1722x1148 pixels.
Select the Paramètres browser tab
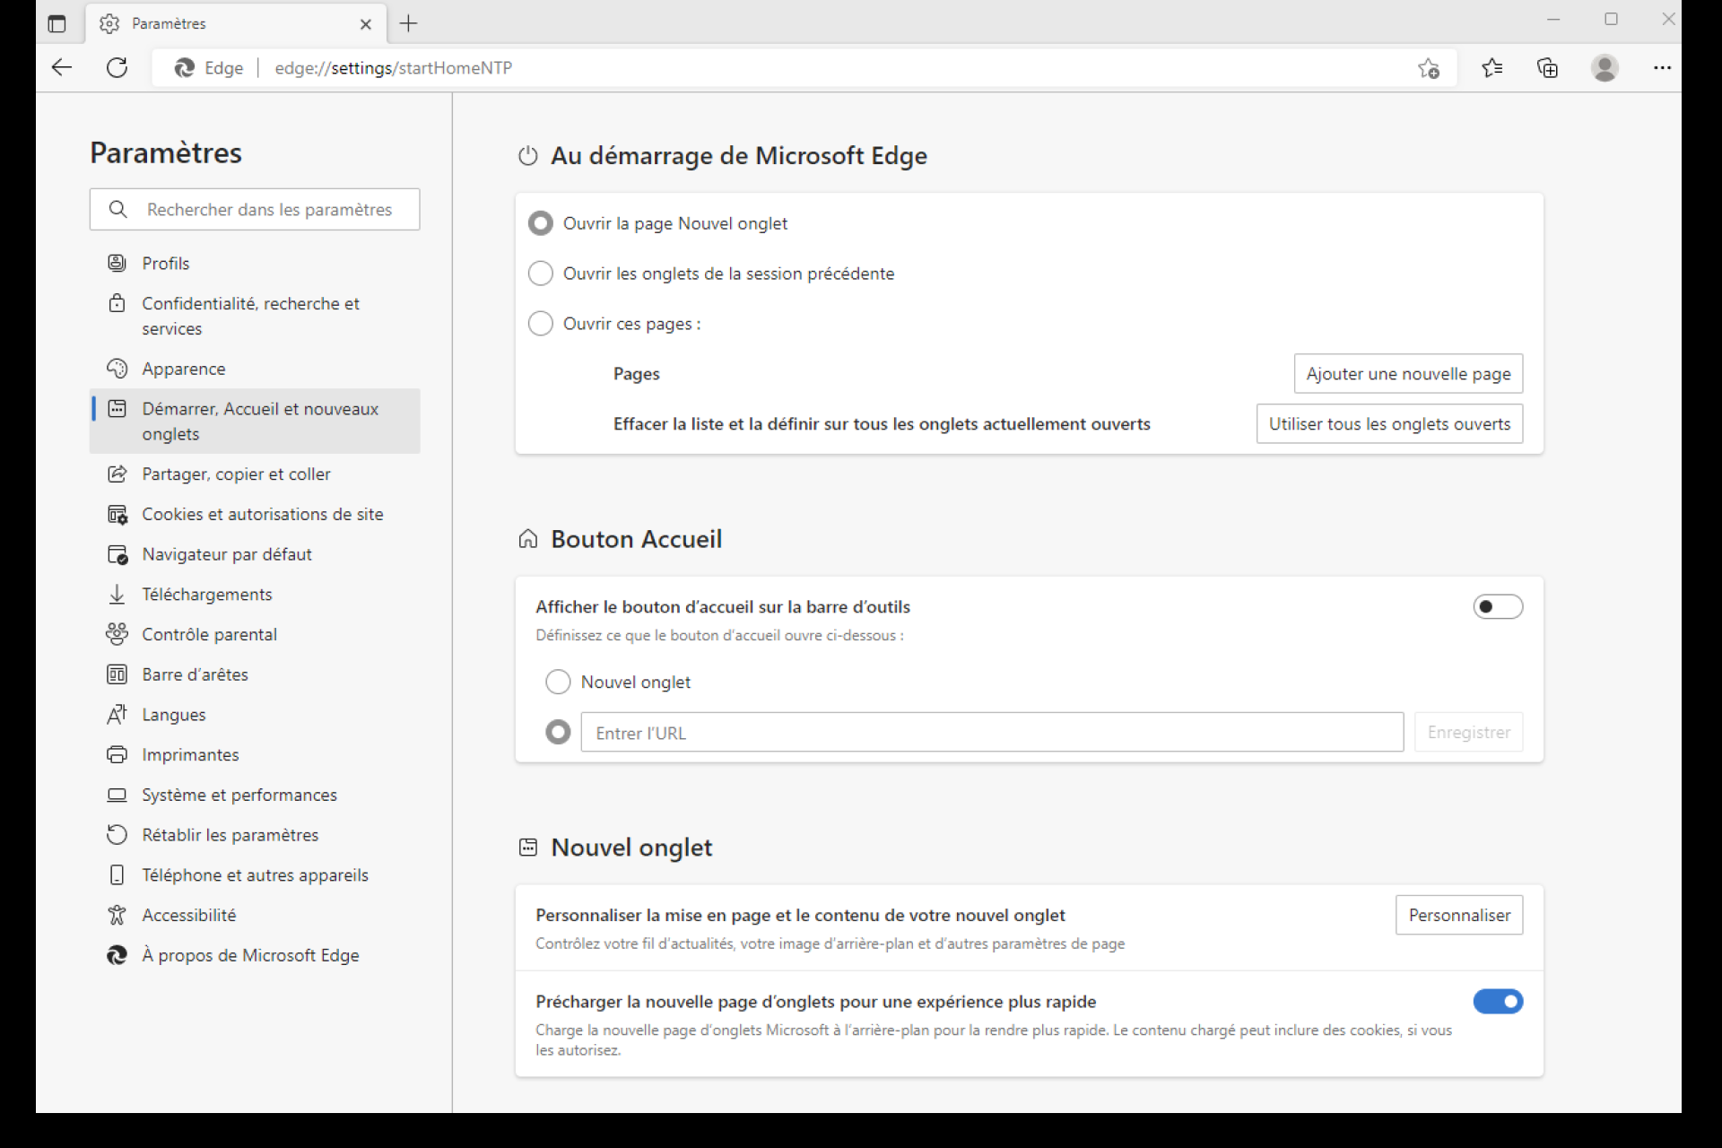[236, 24]
